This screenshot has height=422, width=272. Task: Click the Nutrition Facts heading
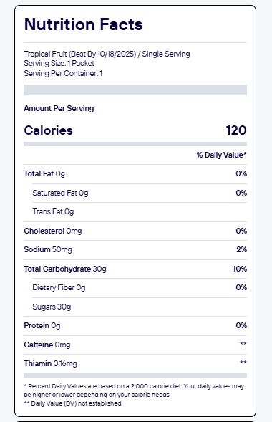tap(83, 24)
